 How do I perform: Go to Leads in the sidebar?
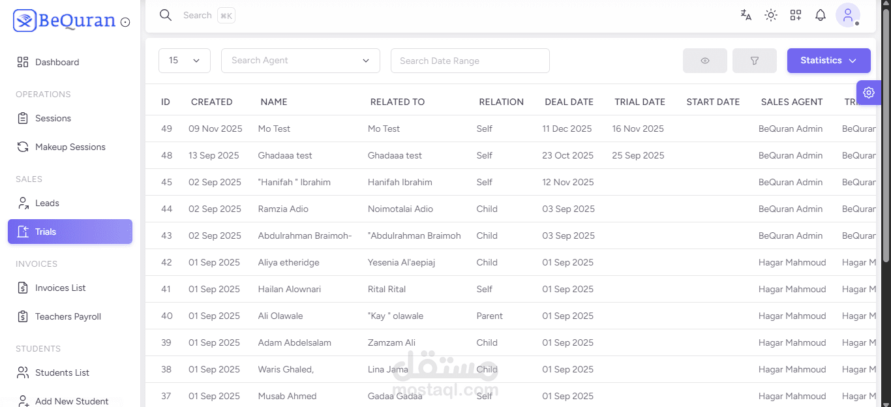coord(47,203)
